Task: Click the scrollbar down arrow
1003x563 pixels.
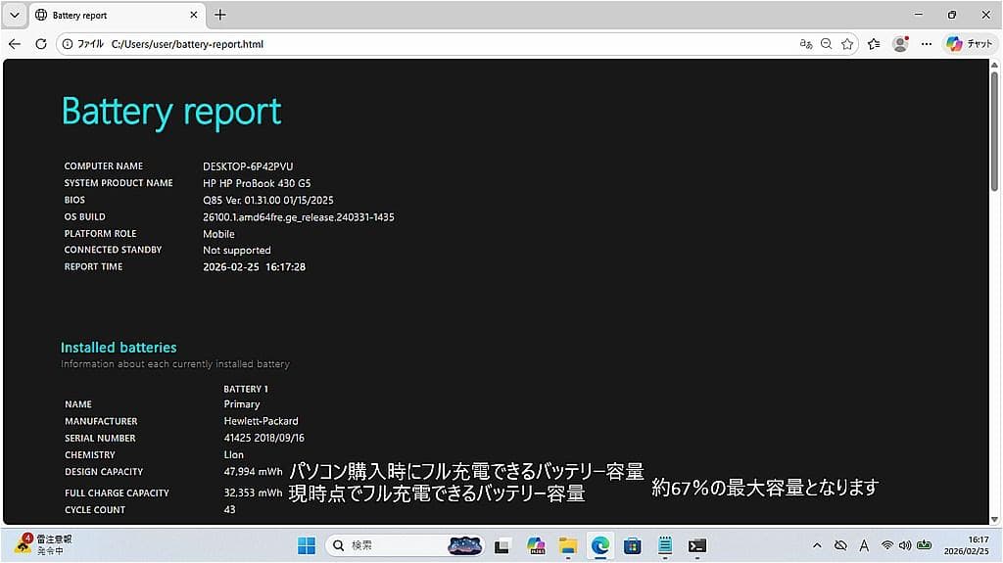Action: tap(994, 520)
